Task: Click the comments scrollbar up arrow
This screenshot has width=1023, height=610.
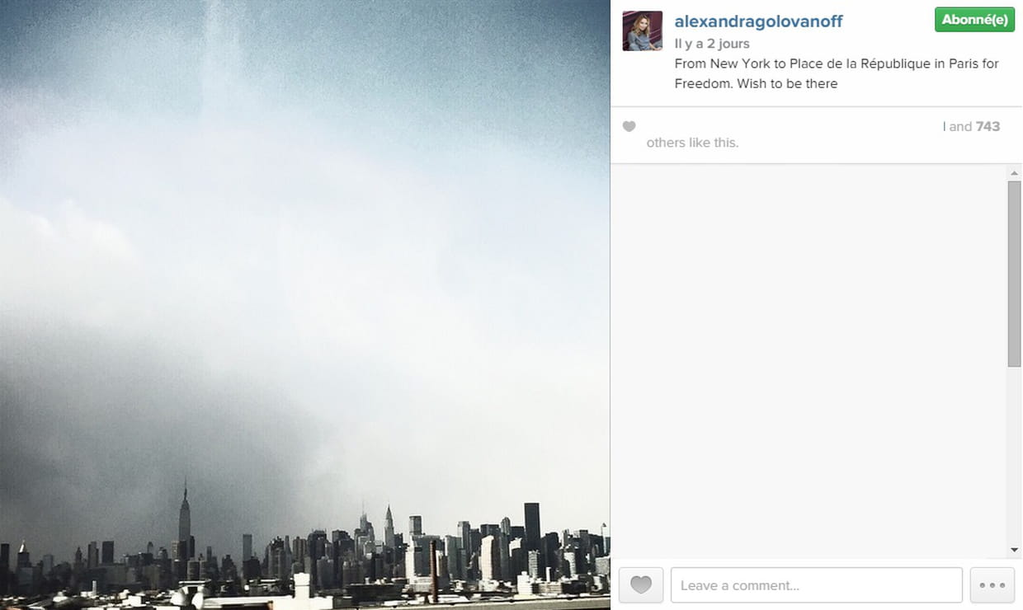Action: pos(1015,172)
